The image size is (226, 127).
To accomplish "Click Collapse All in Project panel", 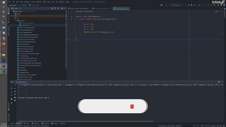I will [x=58, y=8].
